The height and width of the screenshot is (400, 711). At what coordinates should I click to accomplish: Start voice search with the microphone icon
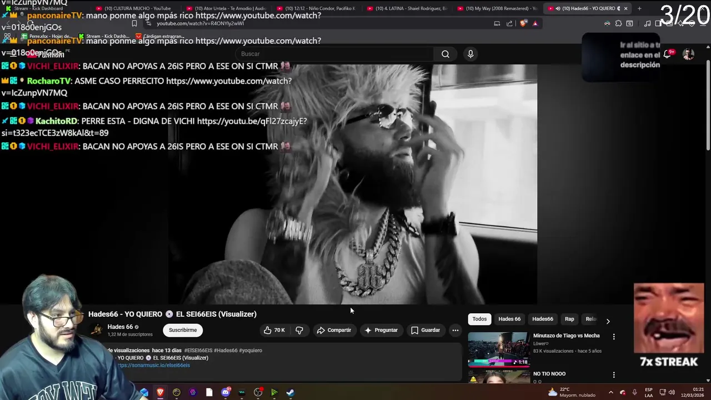tap(470, 54)
